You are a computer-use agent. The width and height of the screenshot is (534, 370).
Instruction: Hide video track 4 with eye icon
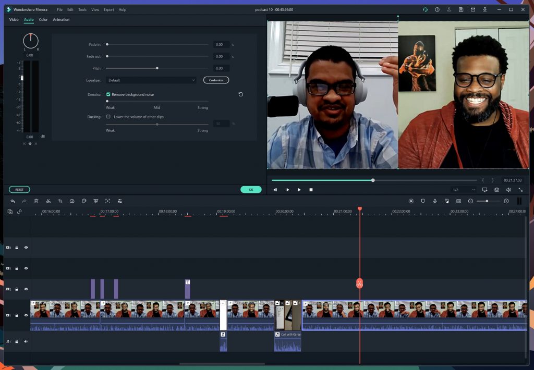point(26,248)
